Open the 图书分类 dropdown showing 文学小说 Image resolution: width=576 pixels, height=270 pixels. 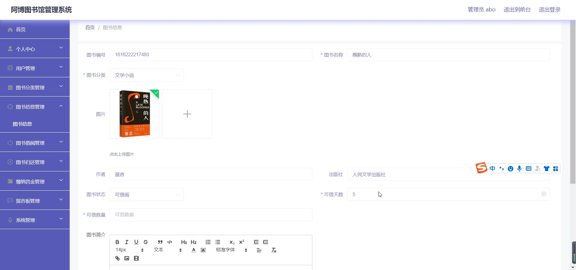(x=147, y=75)
